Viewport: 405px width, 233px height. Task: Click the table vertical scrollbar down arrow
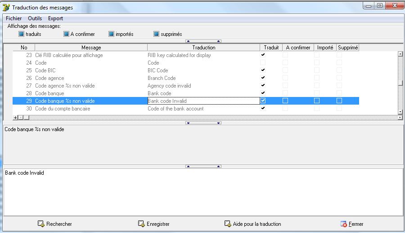[400, 112]
